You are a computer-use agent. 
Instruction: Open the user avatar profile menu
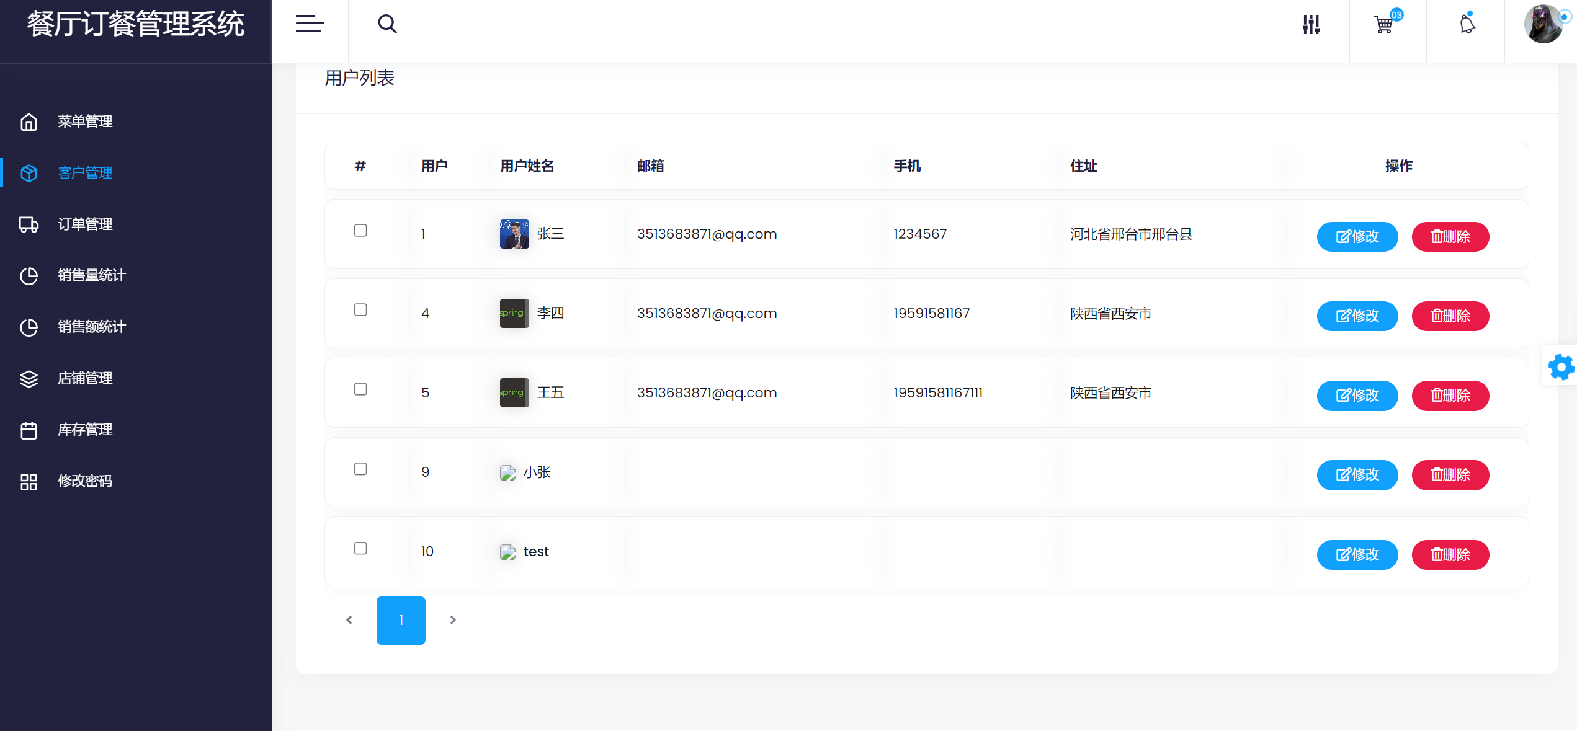click(x=1543, y=24)
